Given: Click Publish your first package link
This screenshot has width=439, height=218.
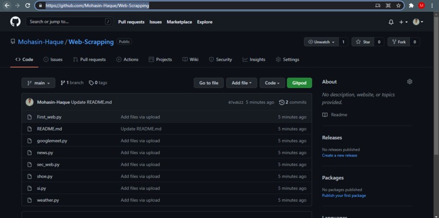Looking at the screenshot, I should pos(344,196).
